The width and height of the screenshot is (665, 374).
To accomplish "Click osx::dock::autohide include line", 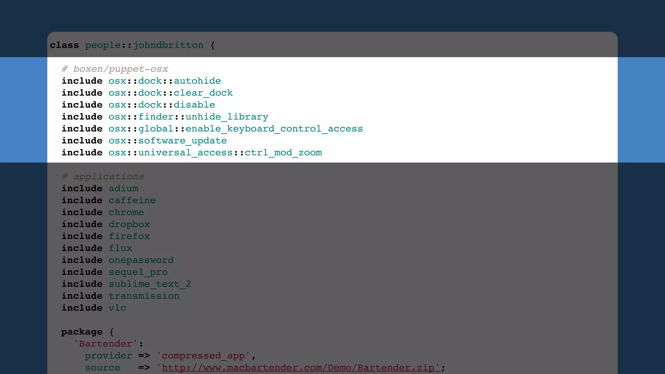I will [x=165, y=81].
